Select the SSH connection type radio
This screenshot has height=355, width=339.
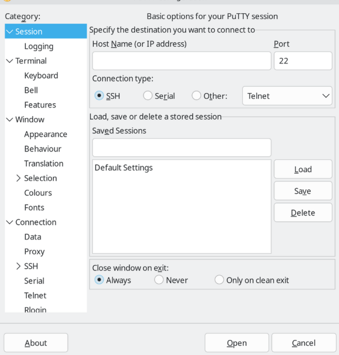(x=99, y=96)
